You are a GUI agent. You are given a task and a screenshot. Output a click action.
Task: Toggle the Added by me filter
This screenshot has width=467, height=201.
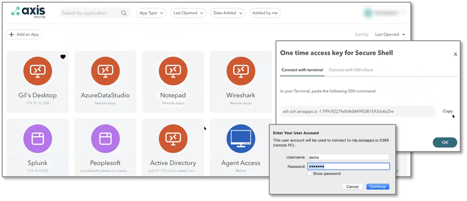click(265, 13)
